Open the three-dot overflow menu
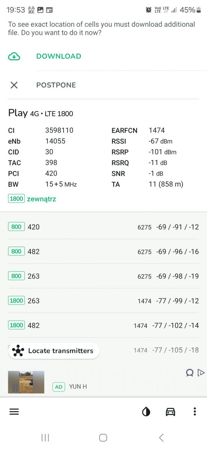The height and width of the screenshot is (450, 207). [195, 411]
